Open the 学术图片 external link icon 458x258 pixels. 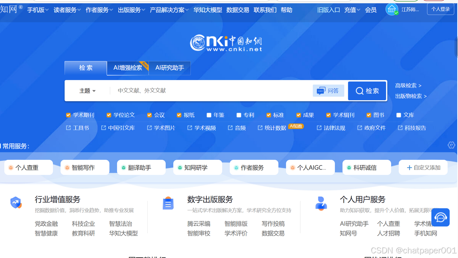(x=150, y=128)
